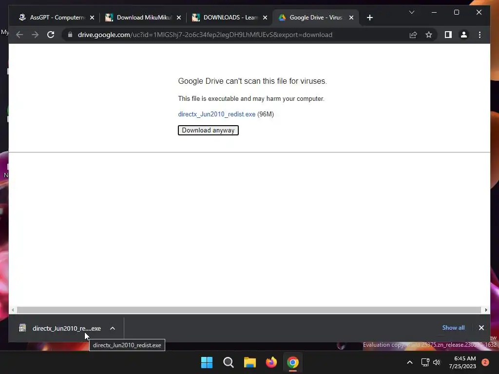
Task: Open File Explorer from taskbar
Action: [x=250, y=362]
